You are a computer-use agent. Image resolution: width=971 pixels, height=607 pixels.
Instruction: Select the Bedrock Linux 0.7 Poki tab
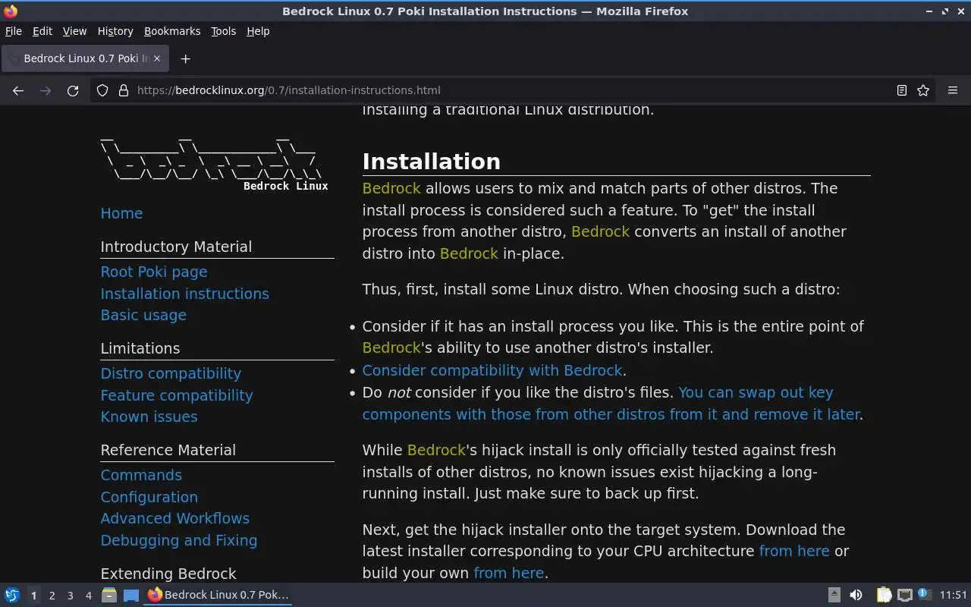click(x=84, y=58)
